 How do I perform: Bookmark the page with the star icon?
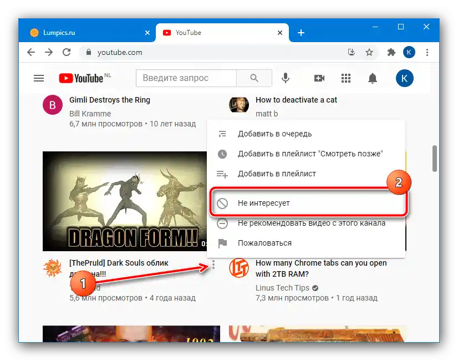point(369,52)
